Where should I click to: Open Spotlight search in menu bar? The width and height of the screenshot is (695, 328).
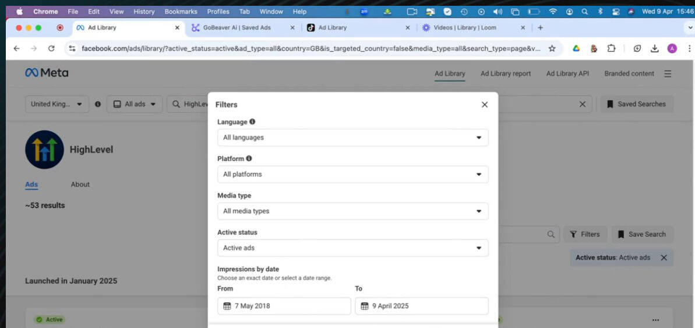[585, 12]
